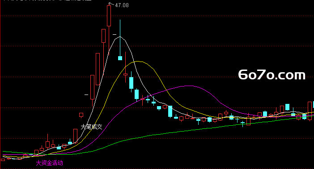Click the small arrow icon beside the 47.08 label
This screenshot has height=169, width=314.
(x=110, y=3)
